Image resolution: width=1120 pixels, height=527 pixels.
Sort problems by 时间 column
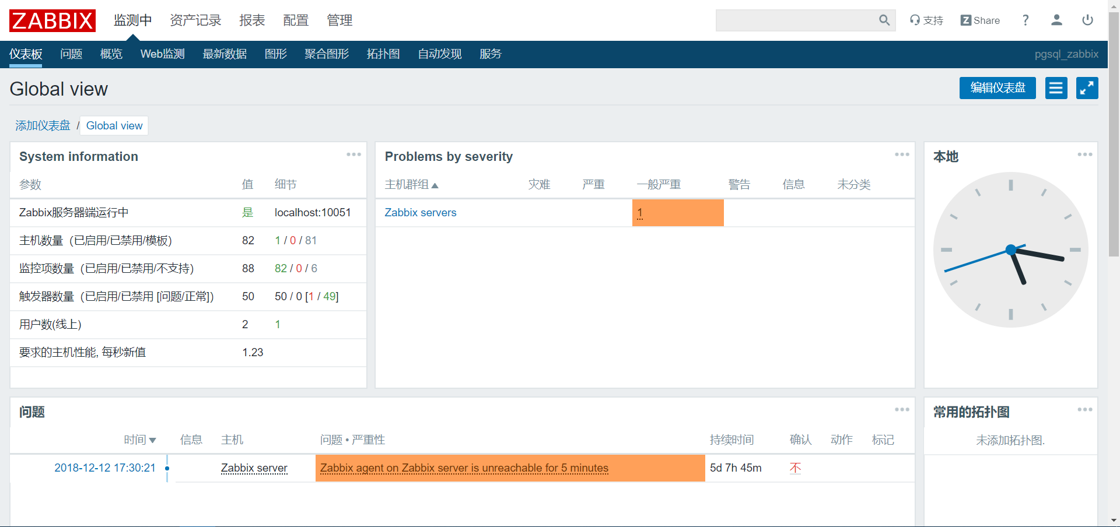[140, 440]
